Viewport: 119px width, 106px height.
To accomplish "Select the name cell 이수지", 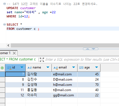I will pos(39,95).
